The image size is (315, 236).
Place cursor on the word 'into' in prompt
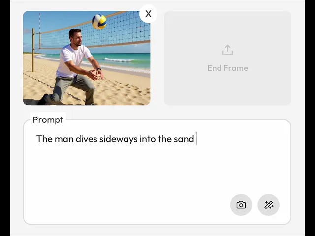pos(148,139)
